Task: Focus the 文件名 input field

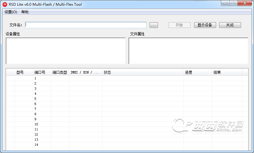Action: pyautogui.click(x=85, y=25)
